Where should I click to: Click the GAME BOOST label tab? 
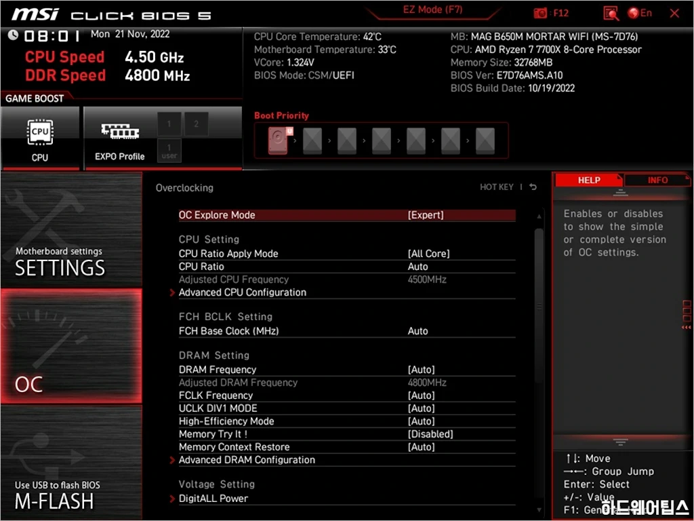(x=35, y=98)
